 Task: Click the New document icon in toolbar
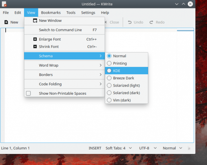(6, 22)
